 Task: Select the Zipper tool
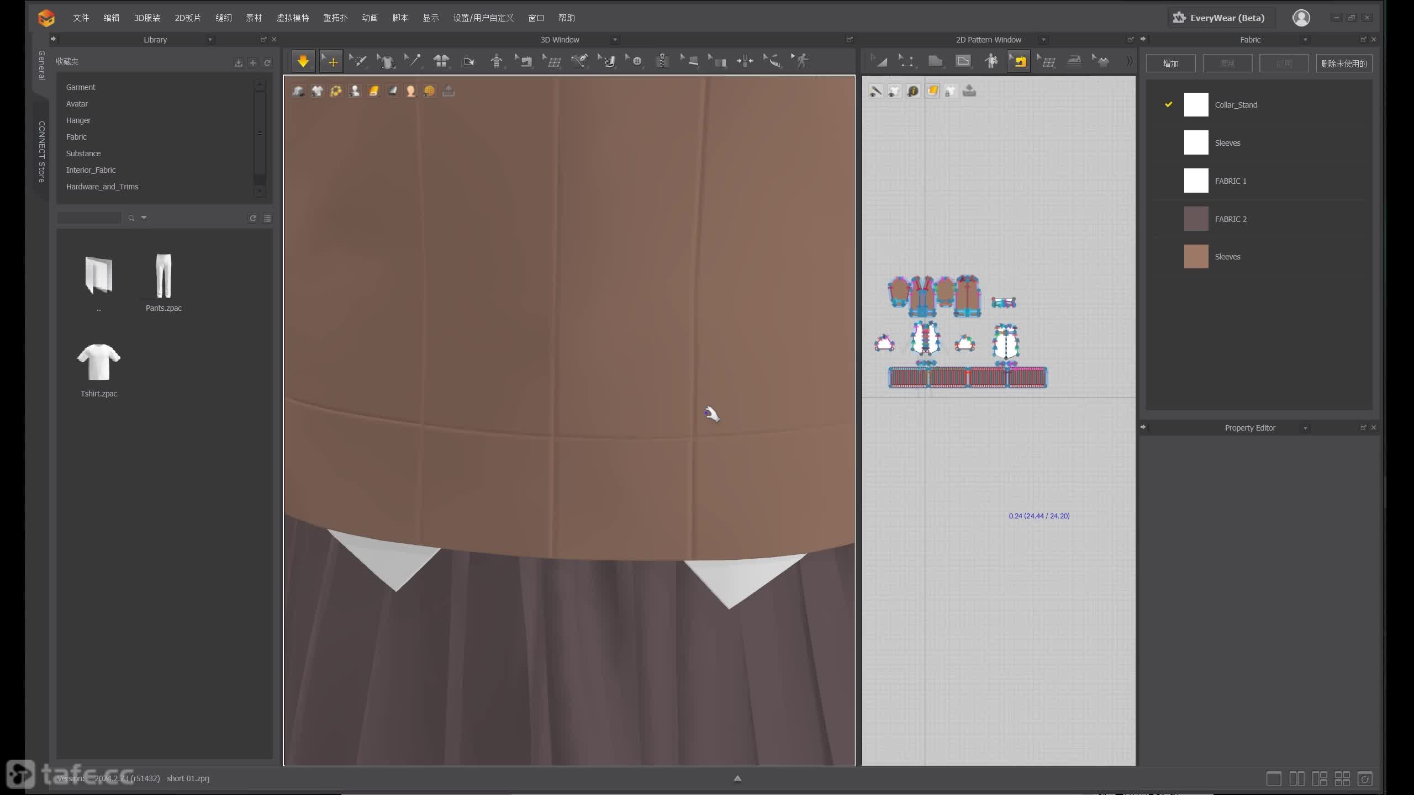point(662,61)
